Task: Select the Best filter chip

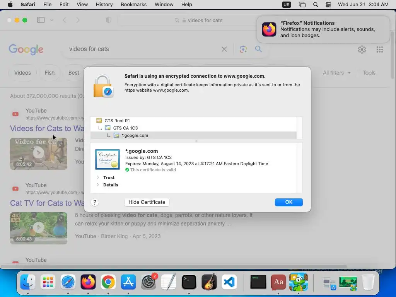Action: click(73, 73)
